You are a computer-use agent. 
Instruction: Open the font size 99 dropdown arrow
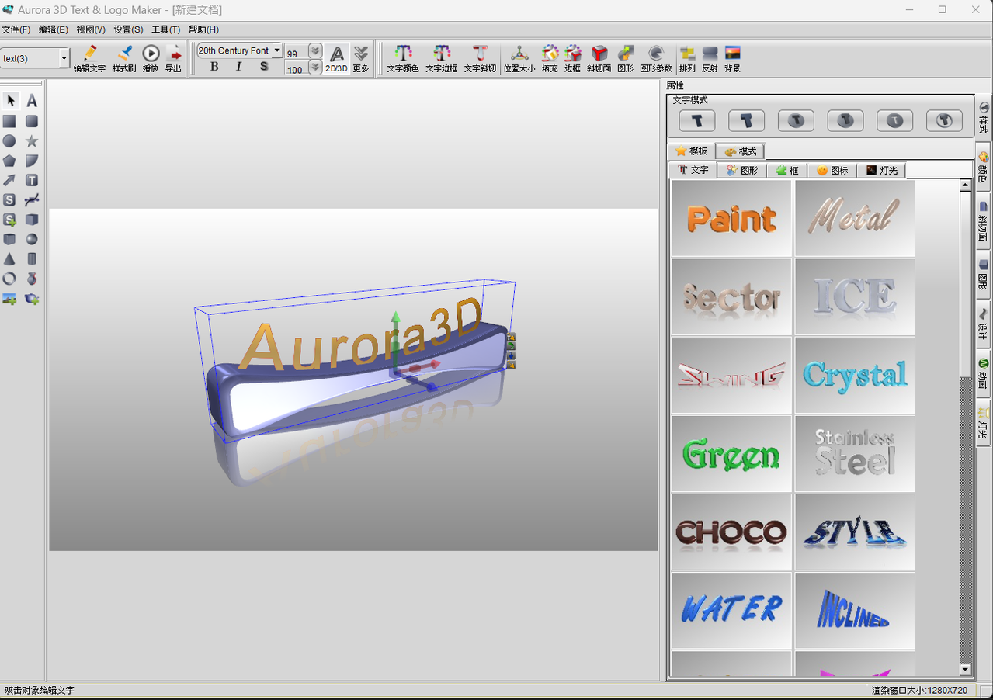tap(315, 51)
